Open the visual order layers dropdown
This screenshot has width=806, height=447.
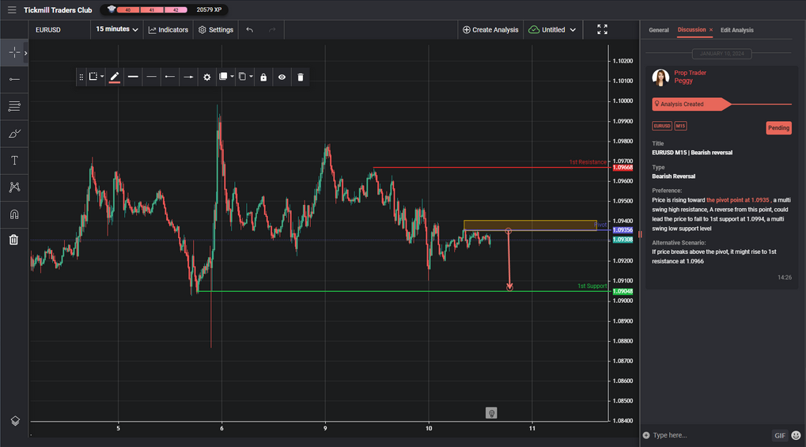(225, 77)
